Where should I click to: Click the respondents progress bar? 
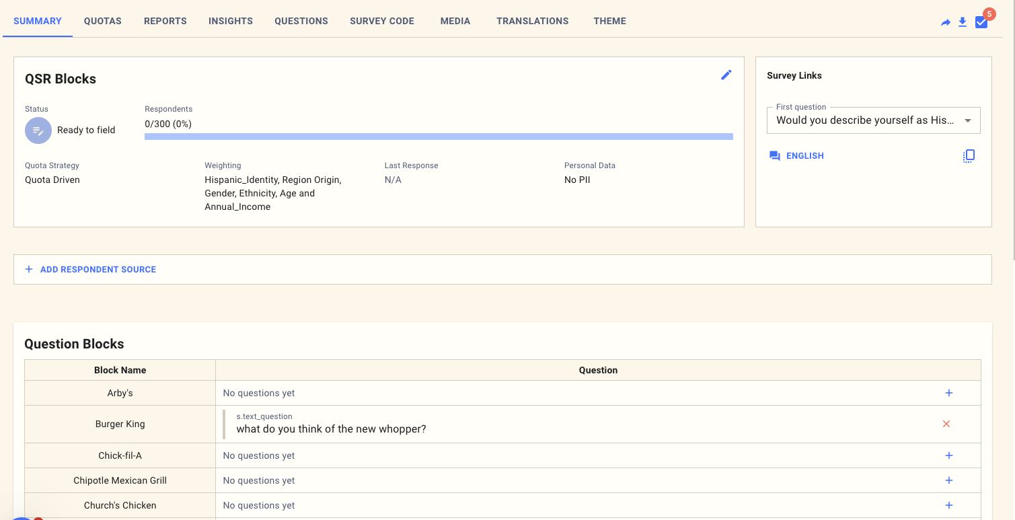click(439, 137)
